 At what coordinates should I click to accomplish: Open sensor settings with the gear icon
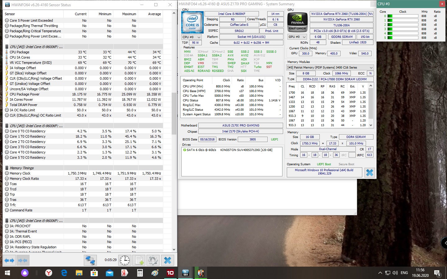pos(153,260)
